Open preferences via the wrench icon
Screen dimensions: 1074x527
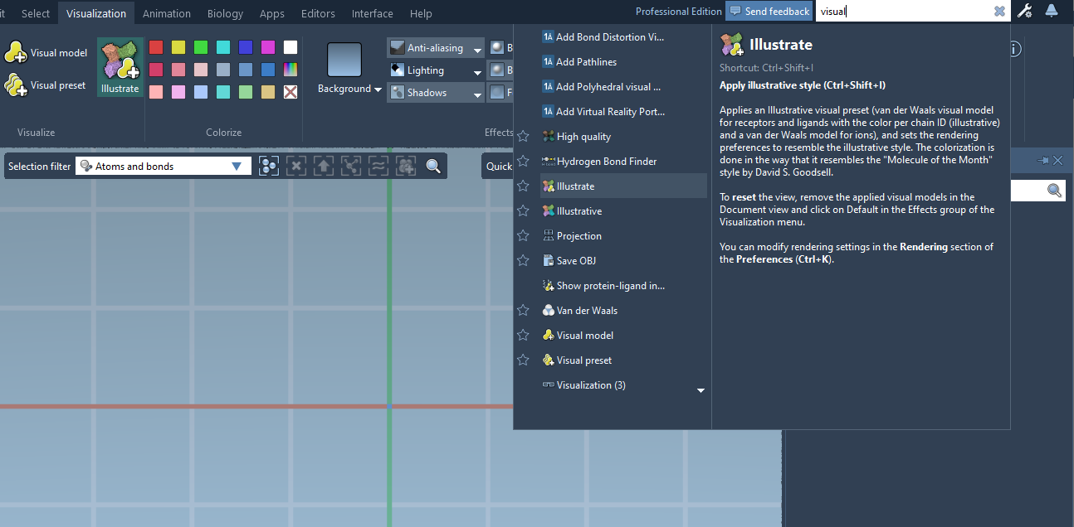point(1025,11)
